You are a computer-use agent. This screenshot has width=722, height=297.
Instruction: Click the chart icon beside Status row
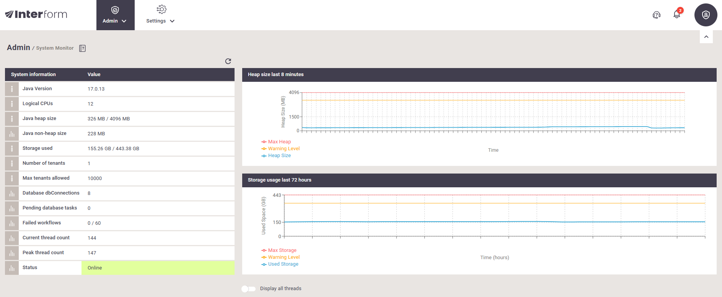click(x=12, y=268)
